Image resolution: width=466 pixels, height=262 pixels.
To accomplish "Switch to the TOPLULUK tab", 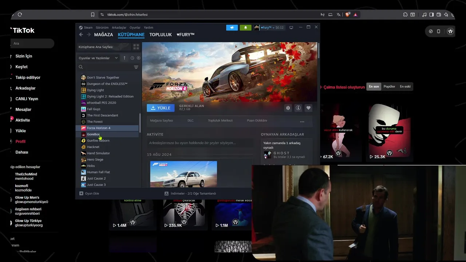I will click(x=161, y=35).
